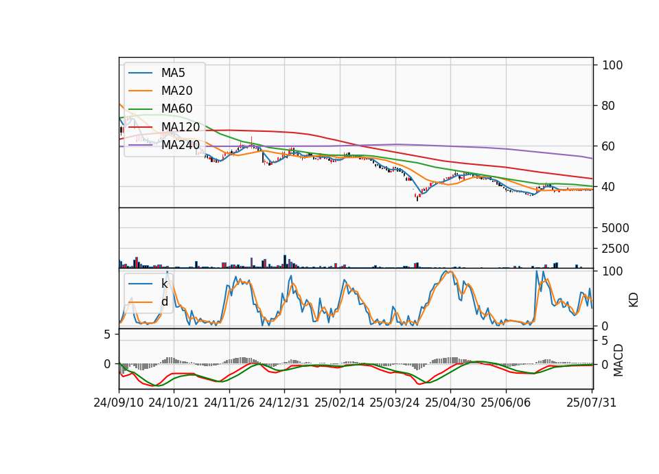Click the 25/06/06 date label

coord(506,403)
